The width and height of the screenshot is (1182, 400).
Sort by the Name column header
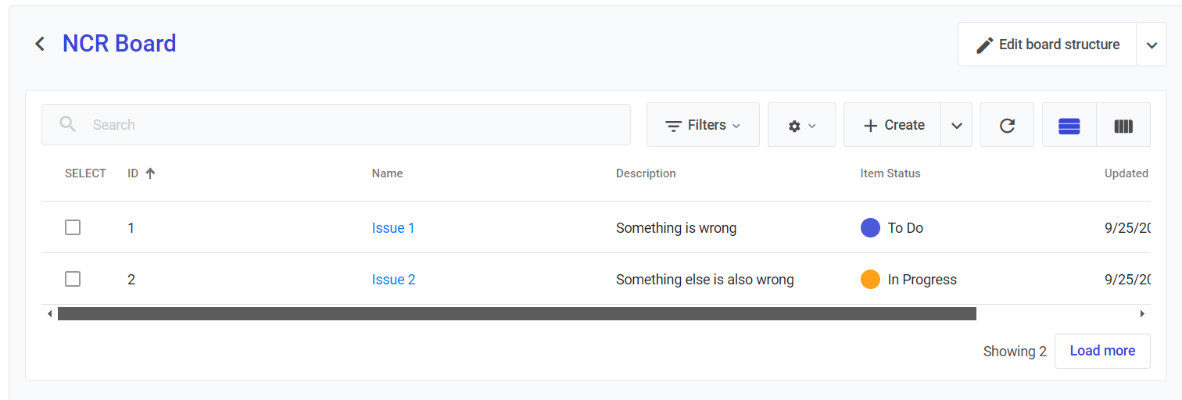(387, 173)
